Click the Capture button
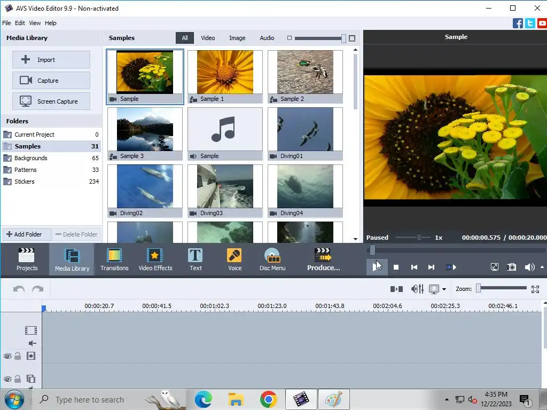Viewport: 547px width, 410px height. coord(51,81)
